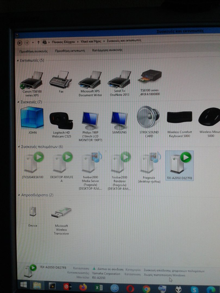Open File Explorer from taskbar
Image resolution: width=220 pixels, height=293 pixels.
37,285
